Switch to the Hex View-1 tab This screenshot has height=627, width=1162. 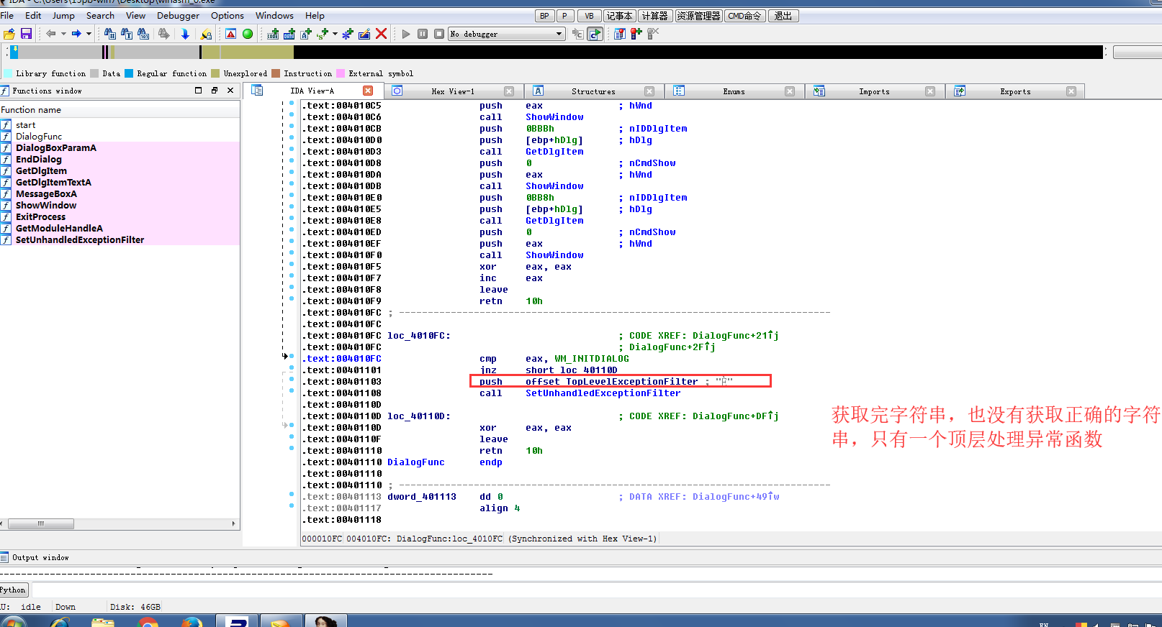pyautogui.click(x=452, y=91)
